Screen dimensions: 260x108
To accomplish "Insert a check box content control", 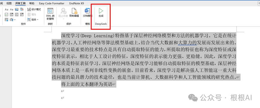I will [x=7, y=15].
